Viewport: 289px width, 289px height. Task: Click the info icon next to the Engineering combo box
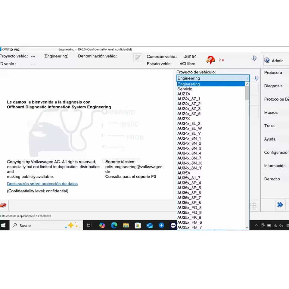coord(256,78)
